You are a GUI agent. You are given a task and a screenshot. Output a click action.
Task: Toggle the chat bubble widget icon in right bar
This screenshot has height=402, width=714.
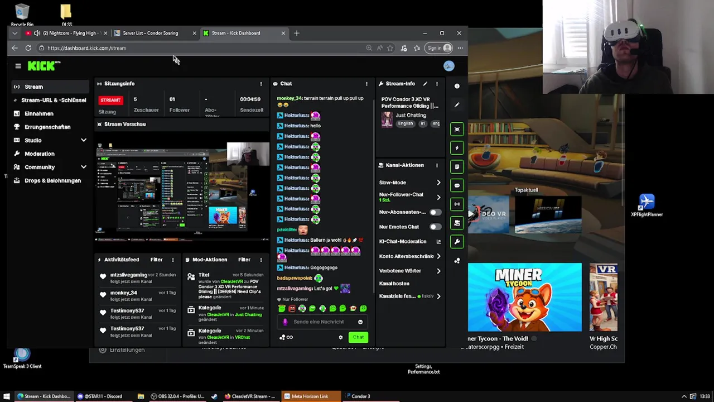click(x=457, y=185)
